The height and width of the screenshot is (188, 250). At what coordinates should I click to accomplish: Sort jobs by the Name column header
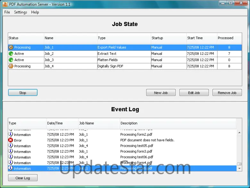pos(71,38)
